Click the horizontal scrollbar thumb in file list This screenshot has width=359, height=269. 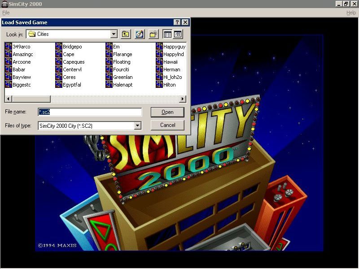(31, 99)
